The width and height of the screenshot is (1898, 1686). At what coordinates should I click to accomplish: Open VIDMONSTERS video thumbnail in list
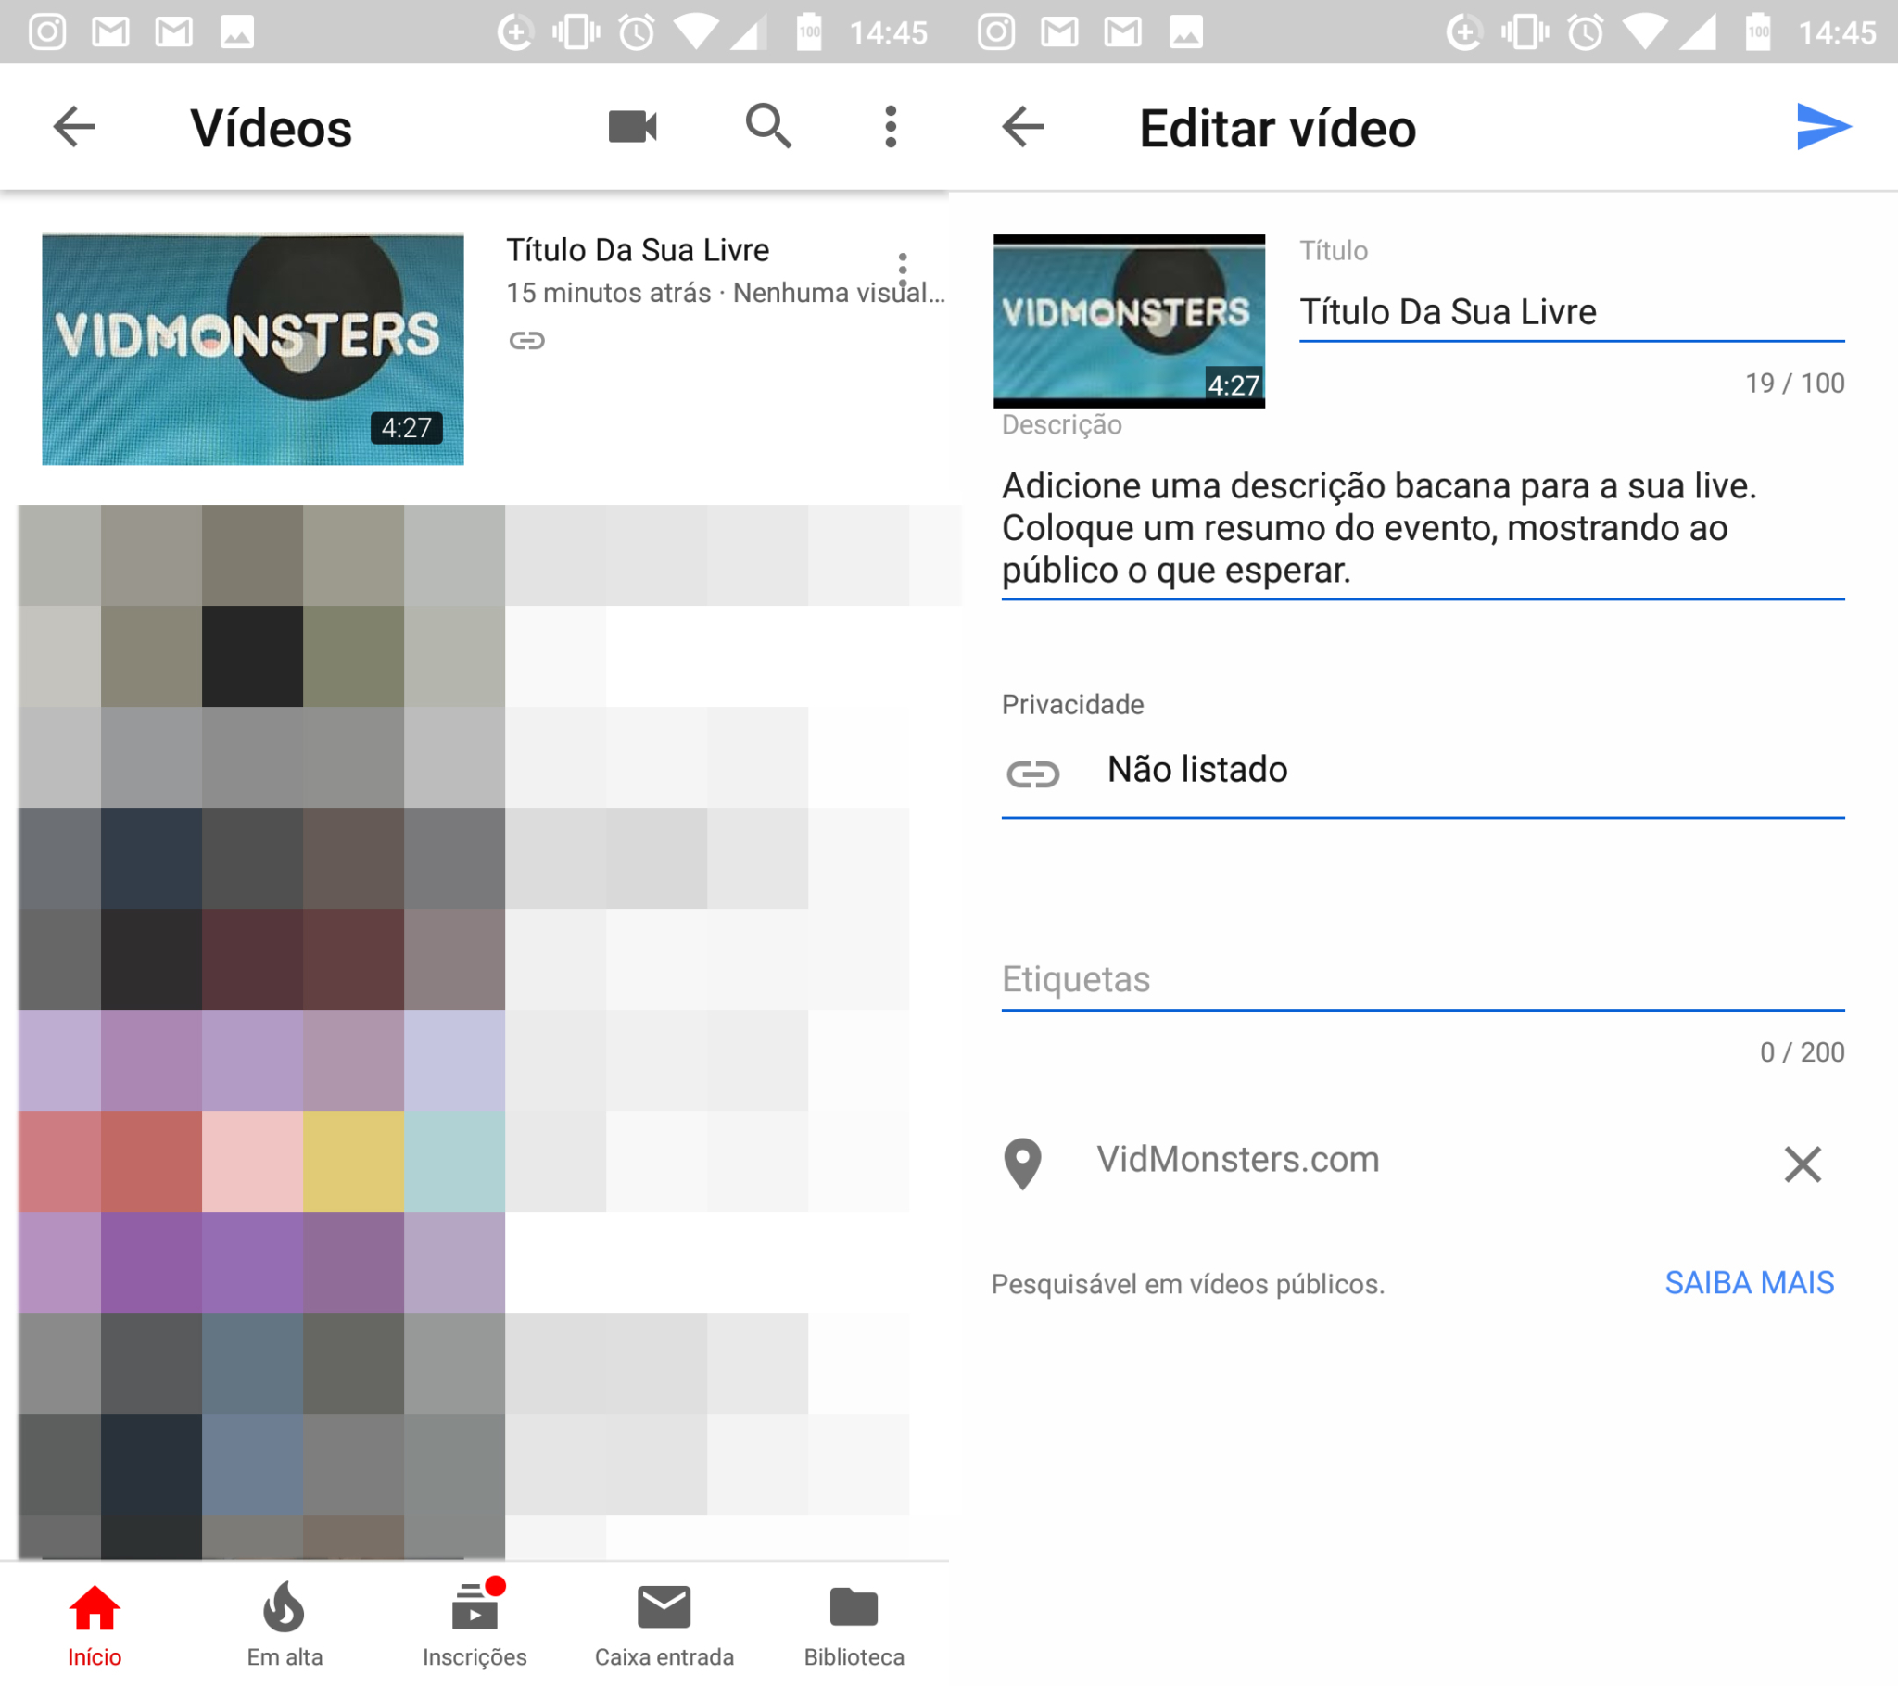point(253,349)
